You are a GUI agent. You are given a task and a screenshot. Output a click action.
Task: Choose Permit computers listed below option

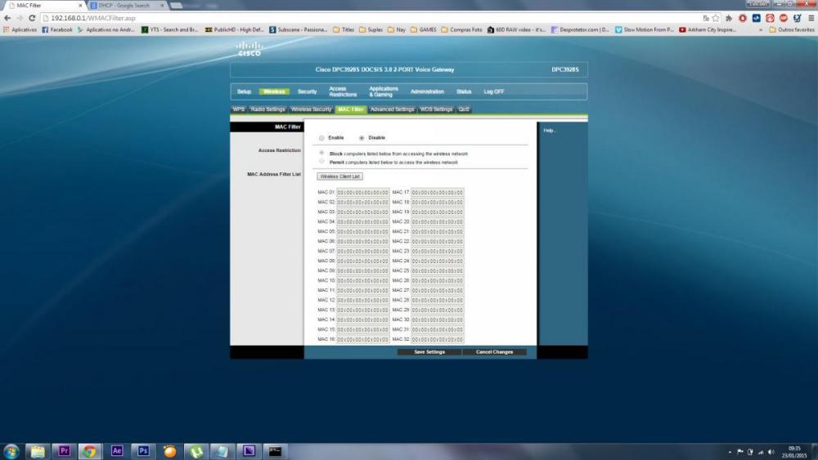coord(321,162)
